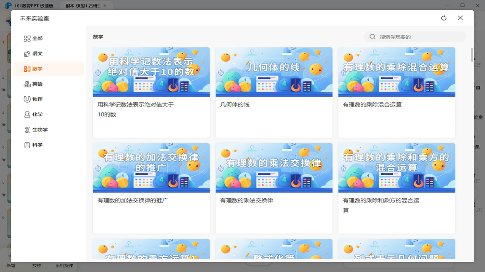Screen dimensions: 485x272
Task: Select the 英语 subject icon
Action: point(27,83)
